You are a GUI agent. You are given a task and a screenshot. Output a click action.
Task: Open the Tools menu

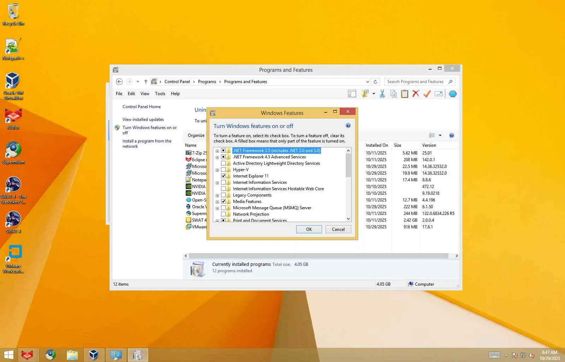pyautogui.click(x=160, y=94)
